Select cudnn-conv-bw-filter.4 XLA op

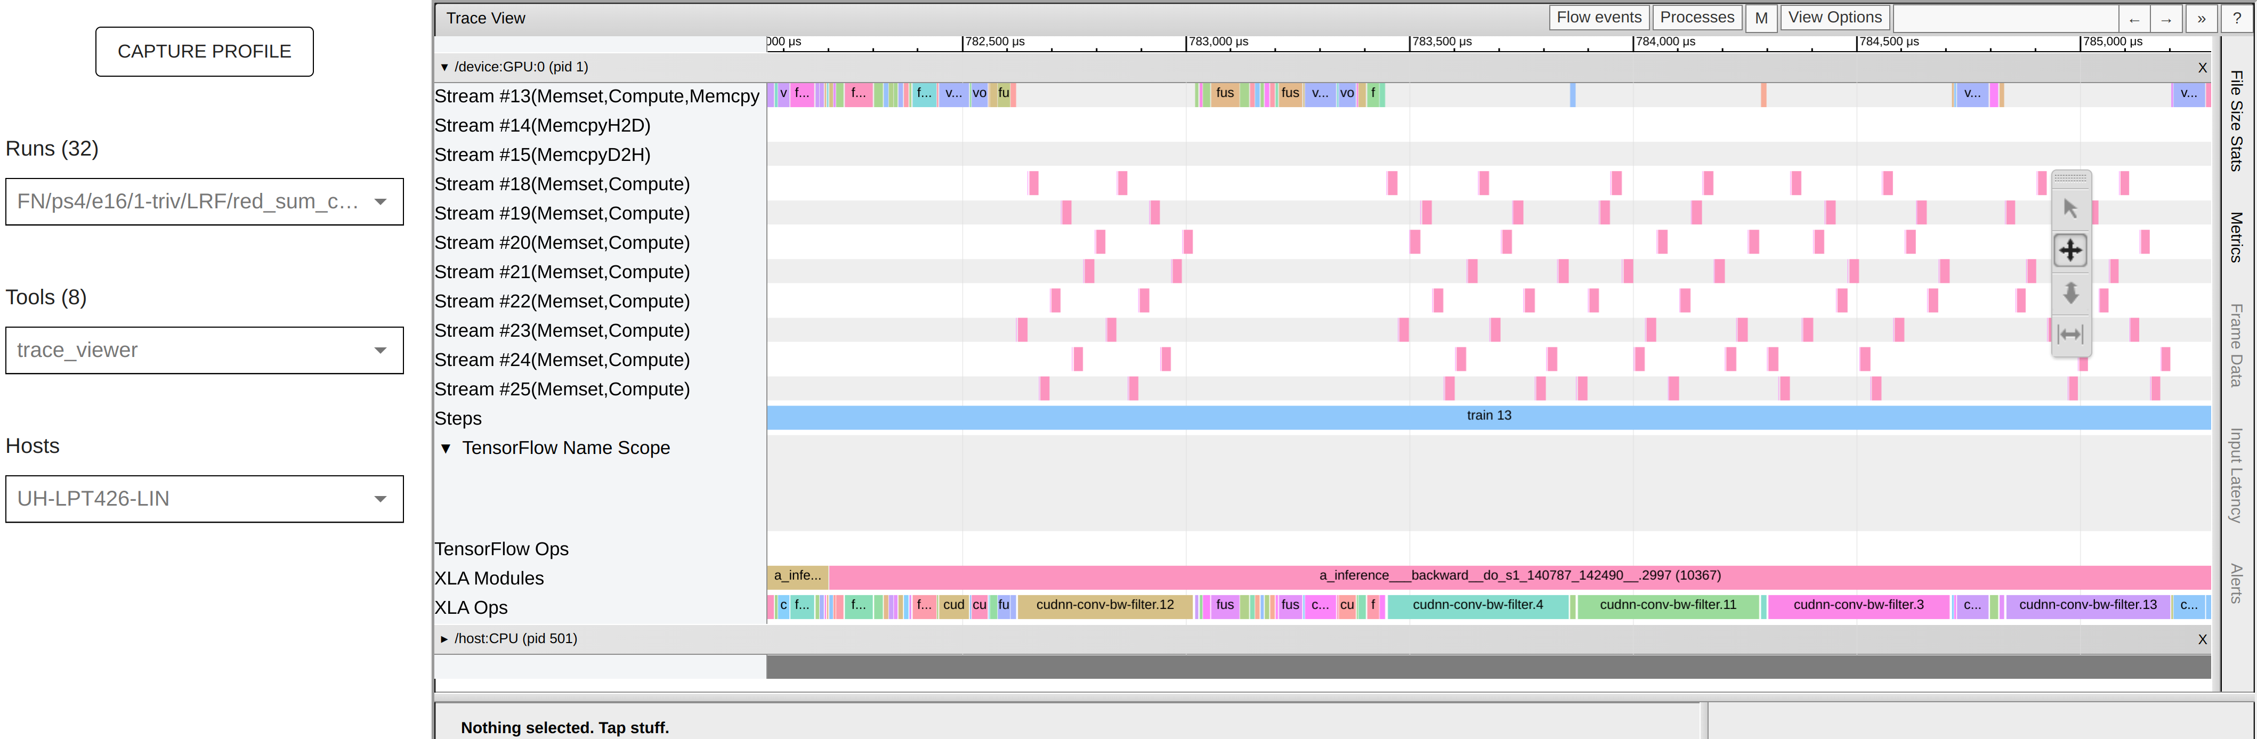[1478, 606]
